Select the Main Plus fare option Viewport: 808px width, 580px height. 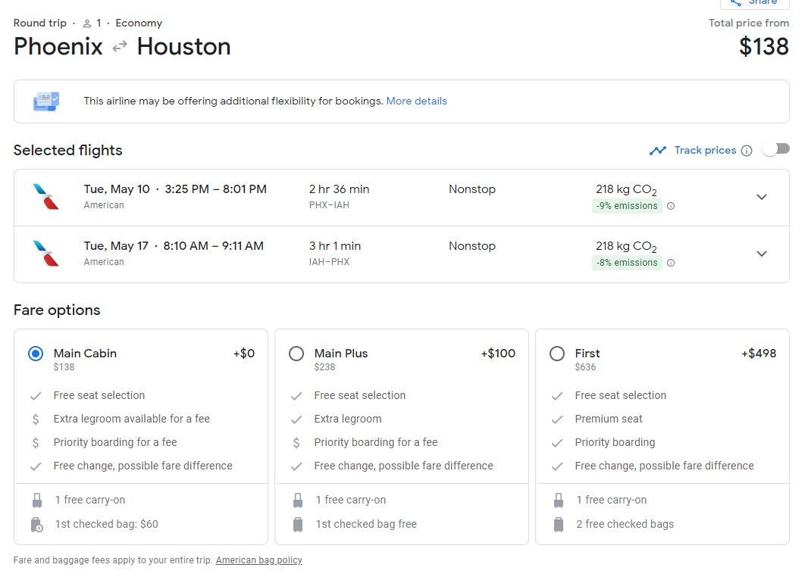pos(296,354)
